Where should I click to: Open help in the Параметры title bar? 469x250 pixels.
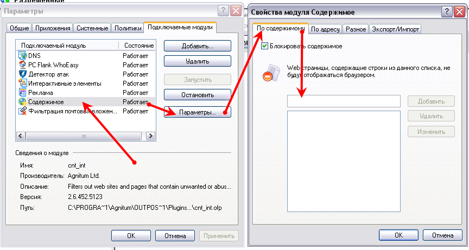[x=223, y=11]
